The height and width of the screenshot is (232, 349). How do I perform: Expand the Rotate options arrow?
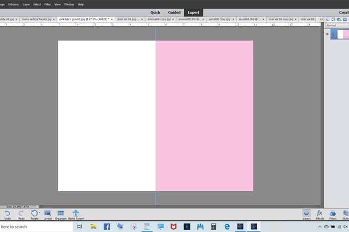39,212
